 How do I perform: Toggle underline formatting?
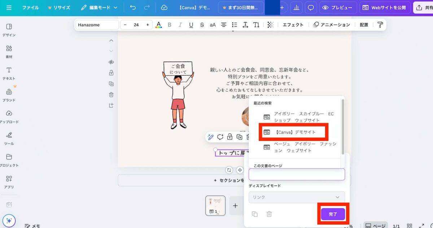click(x=191, y=25)
